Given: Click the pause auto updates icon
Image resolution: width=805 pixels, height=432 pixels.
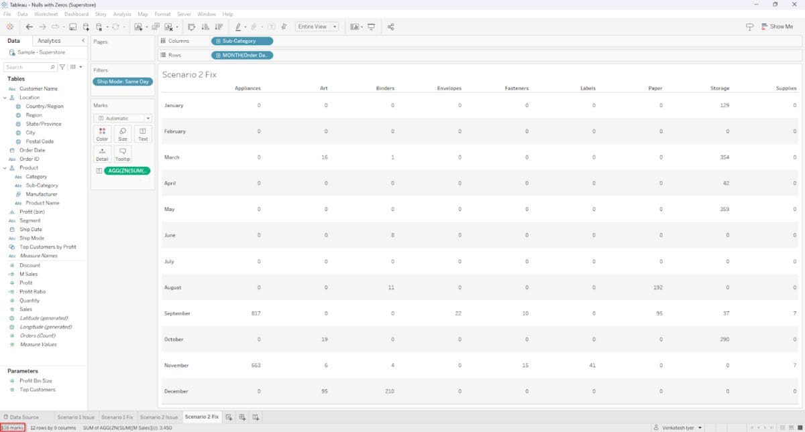Looking at the screenshot, I should (x=99, y=27).
